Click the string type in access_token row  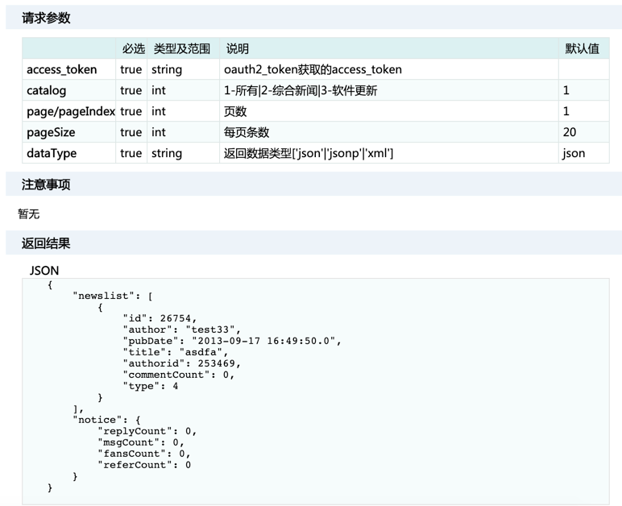(x=167, y=70)
